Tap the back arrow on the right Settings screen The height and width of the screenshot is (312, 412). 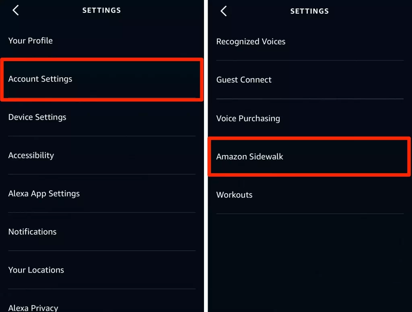[224, 11]
